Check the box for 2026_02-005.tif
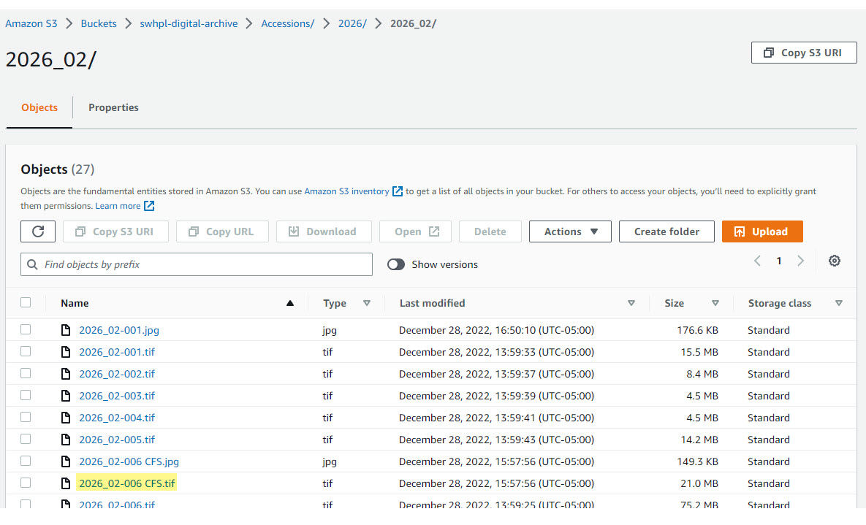This screenshot has width=866, height=525. point(26,439)
